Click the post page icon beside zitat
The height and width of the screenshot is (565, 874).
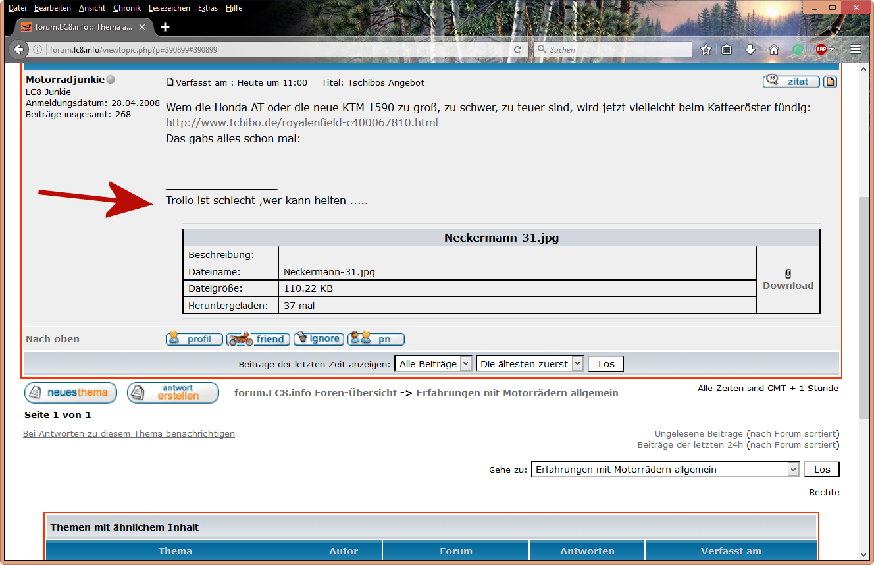pos(830,82)
